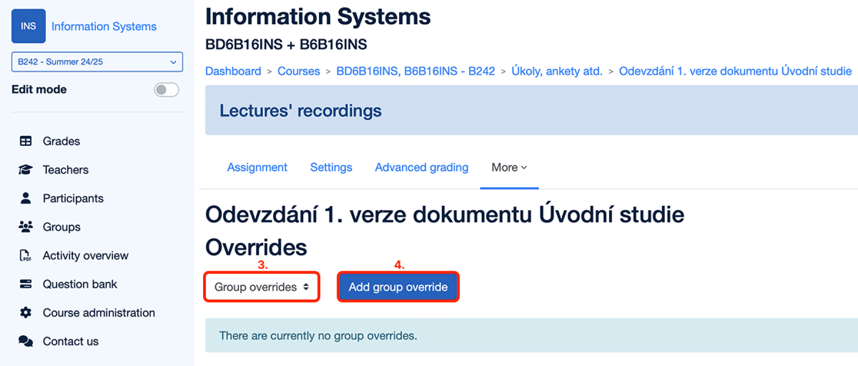Image resolution: width=858 pixels, height=366 pixels.
Task: Click the BD6B16INS + B6B16INS subtitle
Action: pos(286,44)
